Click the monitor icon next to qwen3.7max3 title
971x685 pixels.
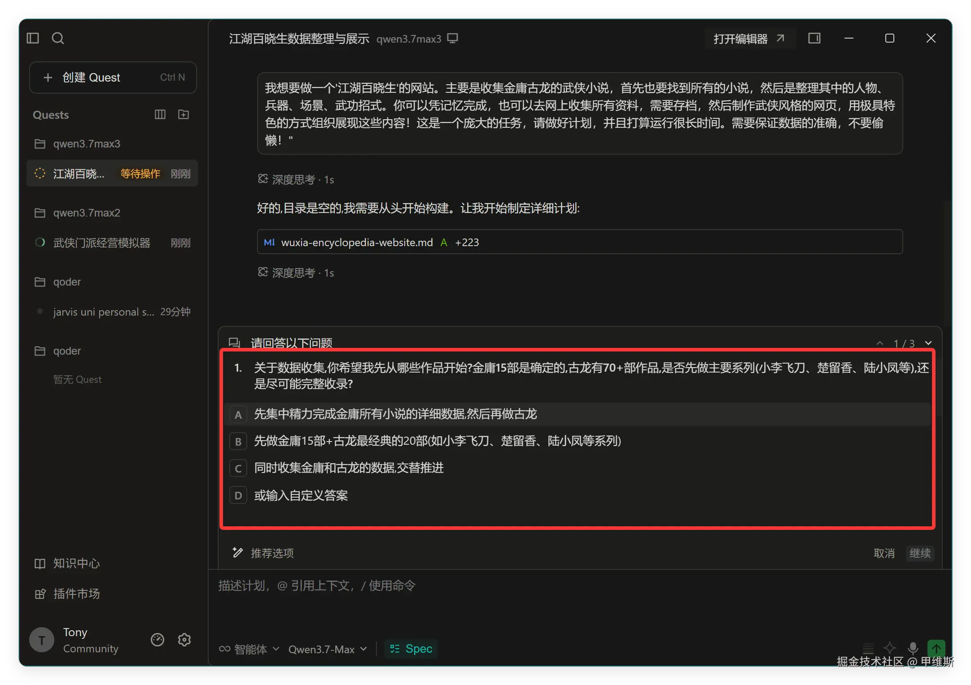point(453,39)
